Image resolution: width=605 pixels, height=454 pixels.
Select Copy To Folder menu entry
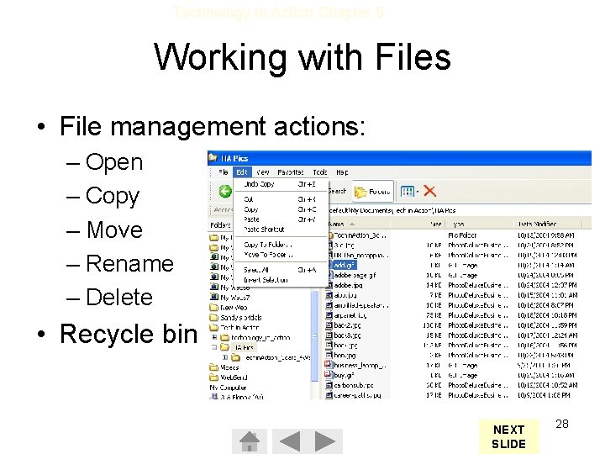coord(281,245)
